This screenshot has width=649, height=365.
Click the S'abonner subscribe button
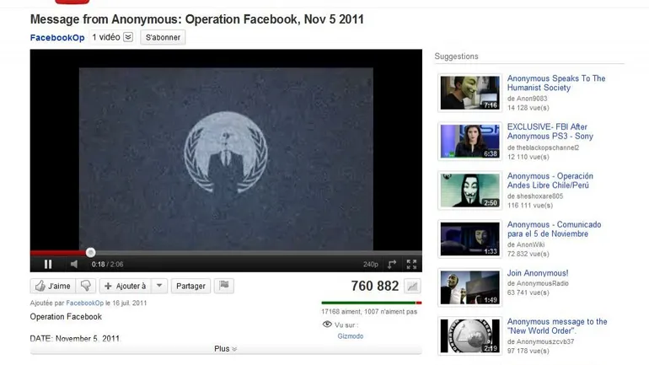pos(163,37)
